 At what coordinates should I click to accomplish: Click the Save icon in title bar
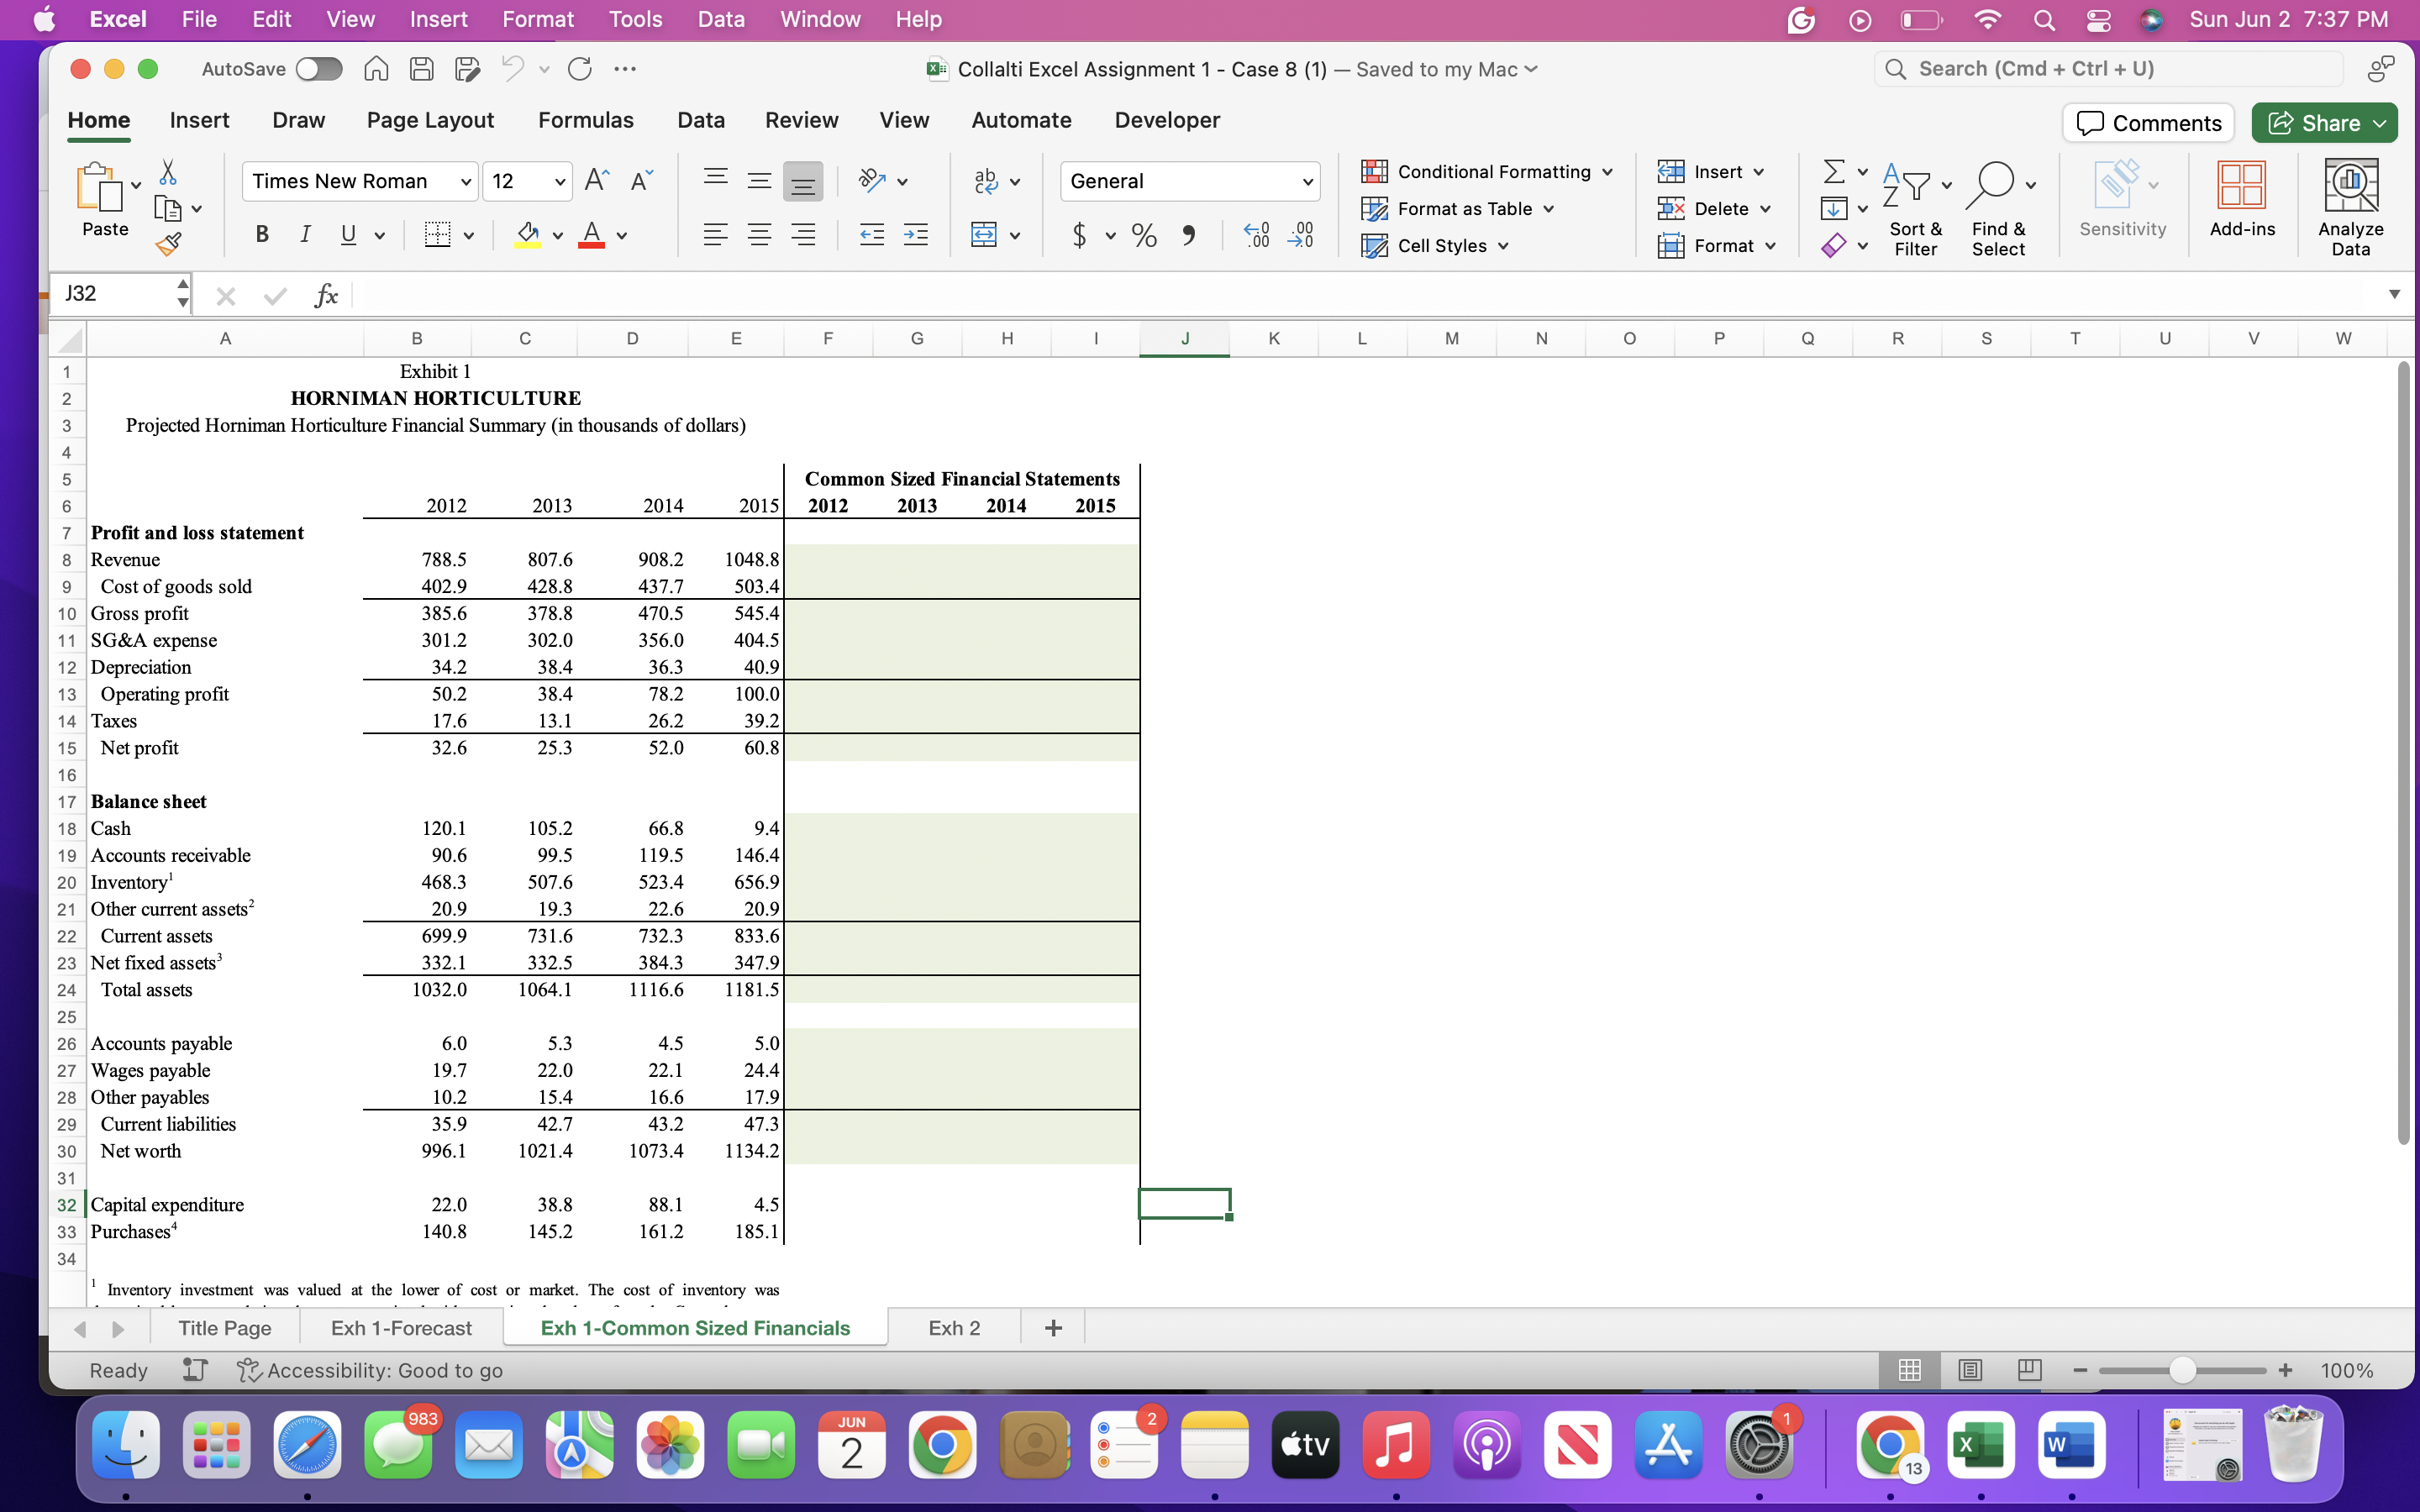pyautogui.click(x=422, y=69)
